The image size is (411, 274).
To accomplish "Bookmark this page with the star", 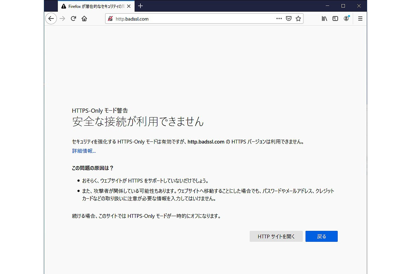I will 298,19.
